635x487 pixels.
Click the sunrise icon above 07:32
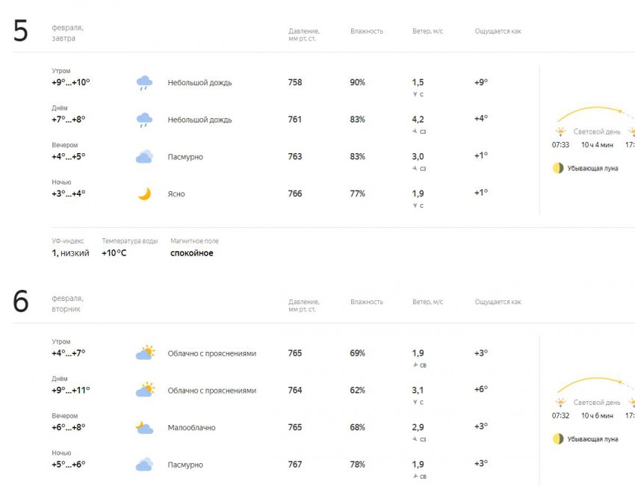[560, 403]
